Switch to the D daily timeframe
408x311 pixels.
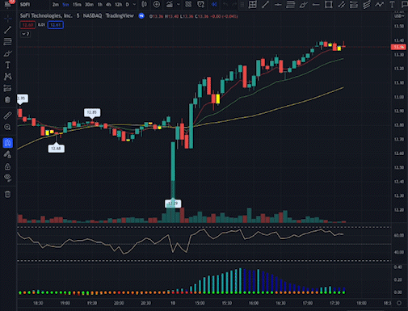coord(128,5)
